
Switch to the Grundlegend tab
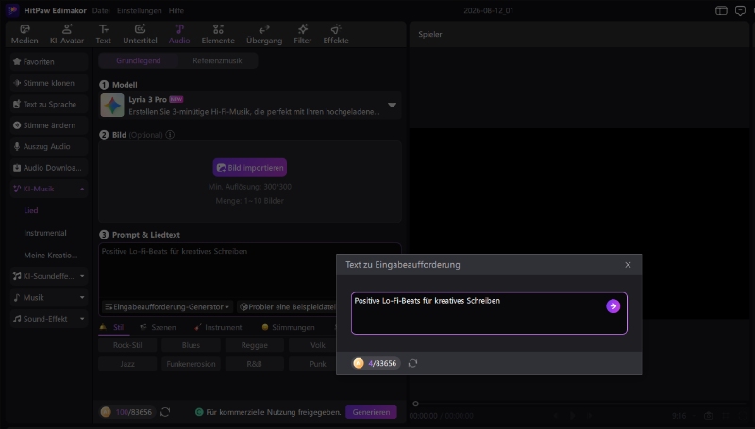138,60
